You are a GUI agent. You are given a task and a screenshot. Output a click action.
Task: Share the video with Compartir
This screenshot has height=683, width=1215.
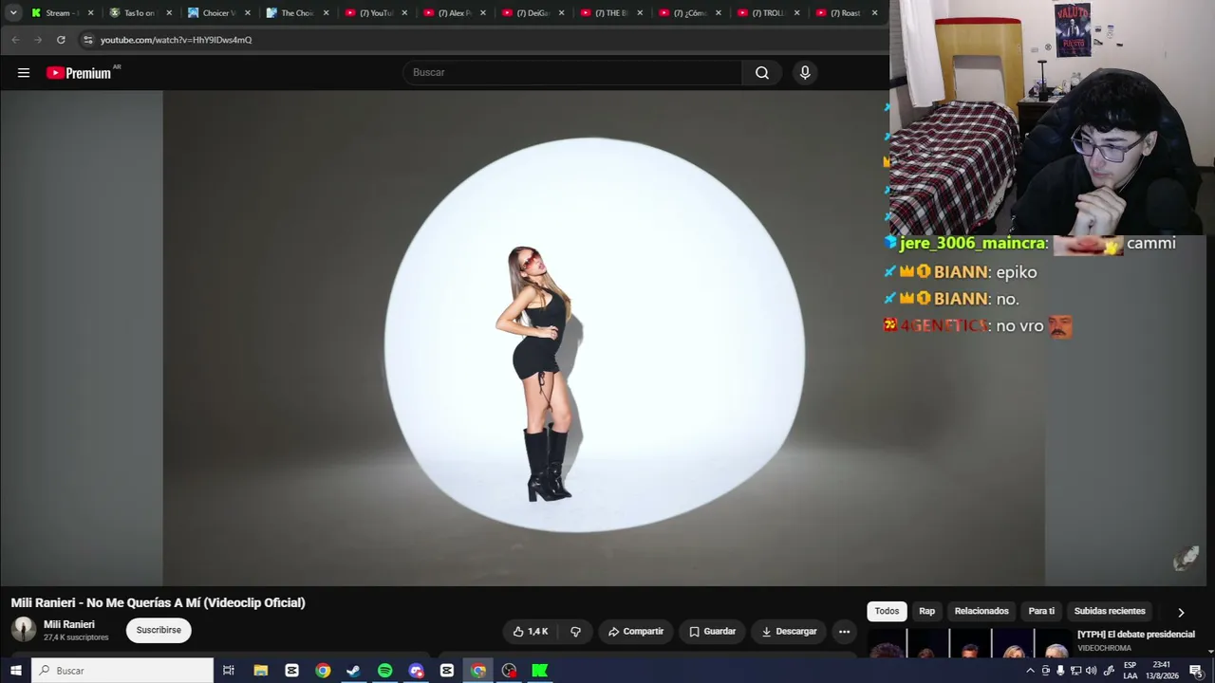[x=636, y=632]
